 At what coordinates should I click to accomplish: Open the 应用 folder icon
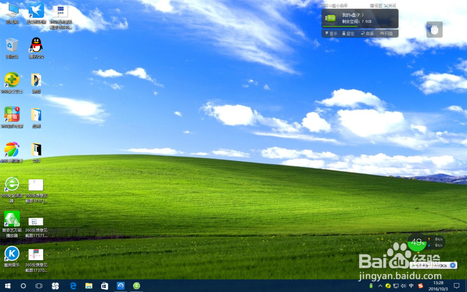coord(36,118)
